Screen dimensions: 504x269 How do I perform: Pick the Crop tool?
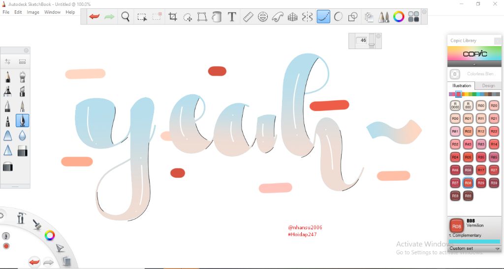tap(173, 17)
